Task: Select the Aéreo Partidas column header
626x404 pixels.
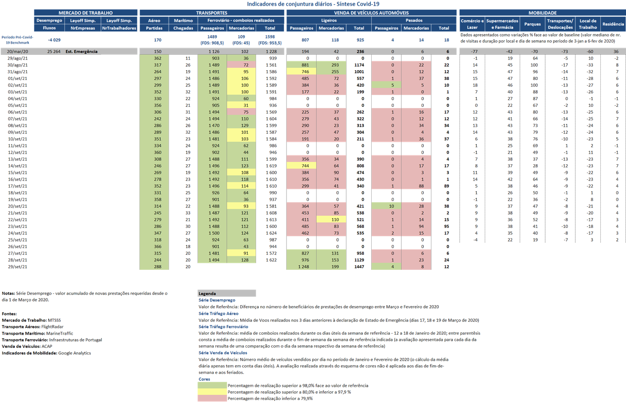Action: (x=154, y=24)
